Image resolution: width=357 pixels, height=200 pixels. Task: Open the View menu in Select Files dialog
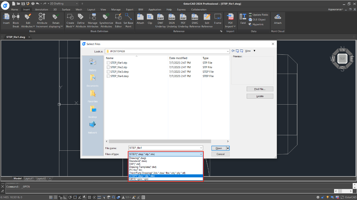click(x=248, y=51)
